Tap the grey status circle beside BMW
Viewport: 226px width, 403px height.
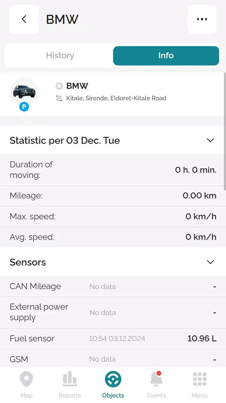coord(59,86)
